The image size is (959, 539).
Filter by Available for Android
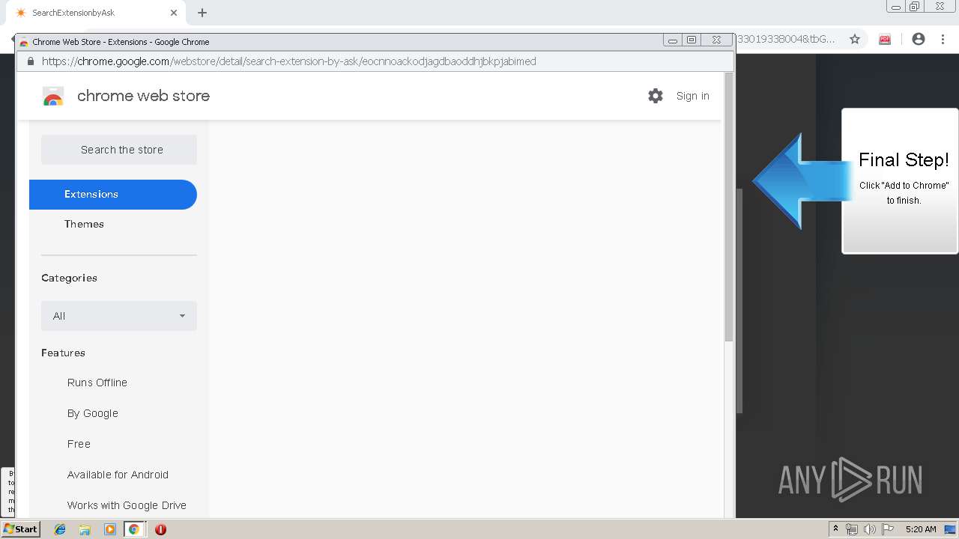coord(118,475)
